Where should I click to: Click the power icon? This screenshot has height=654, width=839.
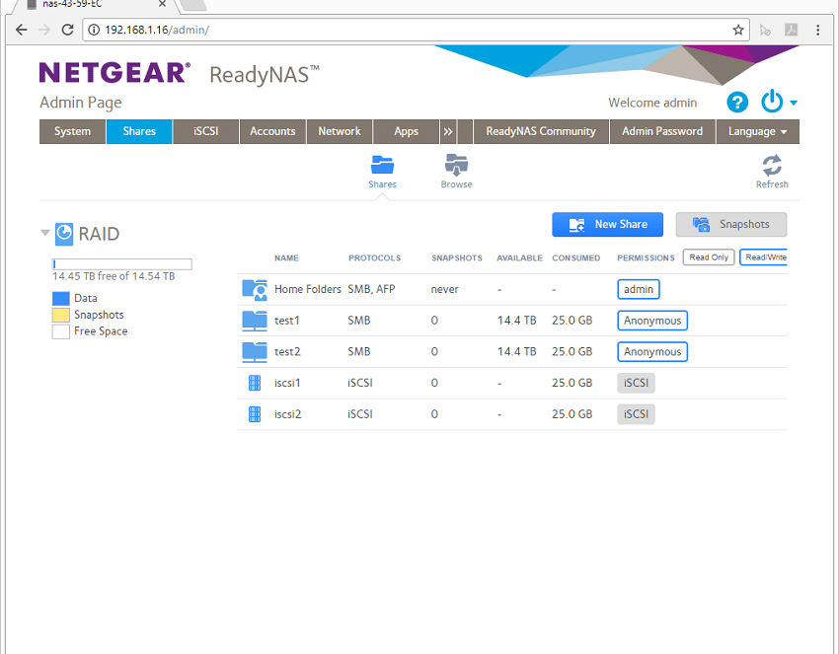(772, 102)
